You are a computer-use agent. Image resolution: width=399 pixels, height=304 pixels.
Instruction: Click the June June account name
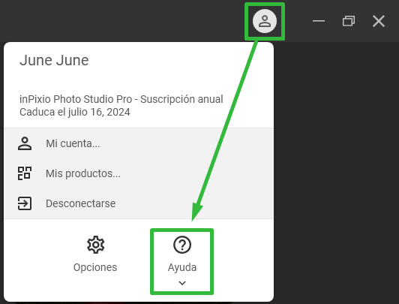coord(54,60)
